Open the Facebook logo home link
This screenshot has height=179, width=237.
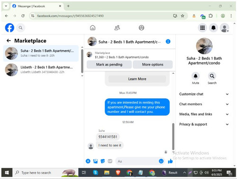(x=9, y=28)
